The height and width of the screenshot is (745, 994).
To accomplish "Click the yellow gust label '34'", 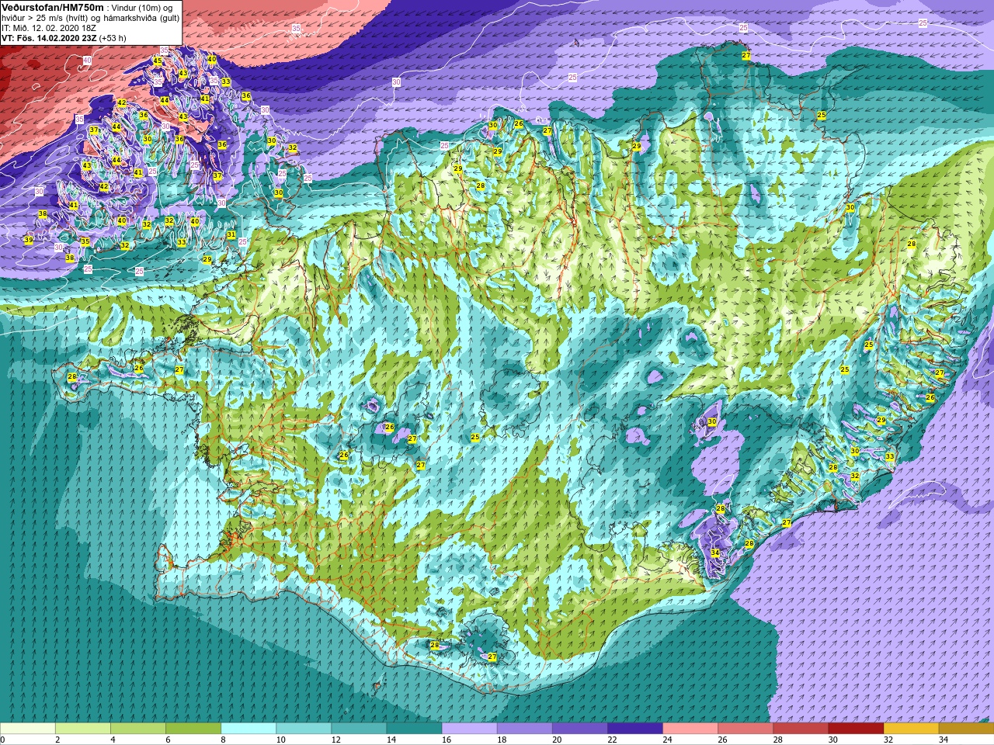I will [x=715, y=553].
